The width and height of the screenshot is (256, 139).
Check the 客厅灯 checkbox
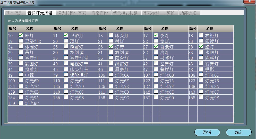[x=21, y=58]
